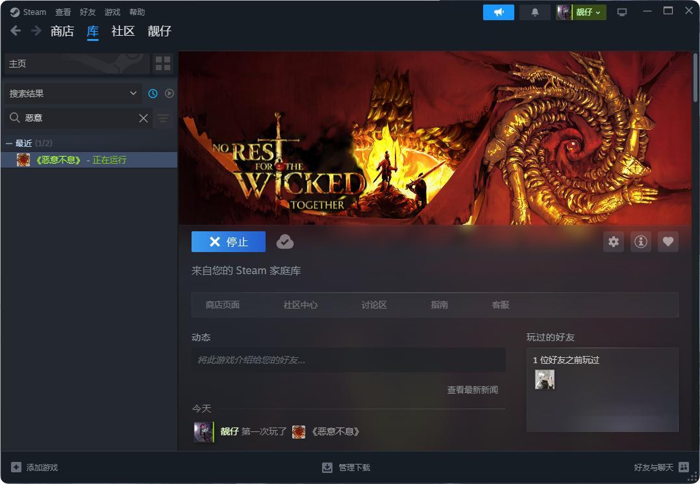700x484 pixels.
Task: Open the 商店 tab
Action: (x=62, y=31)
